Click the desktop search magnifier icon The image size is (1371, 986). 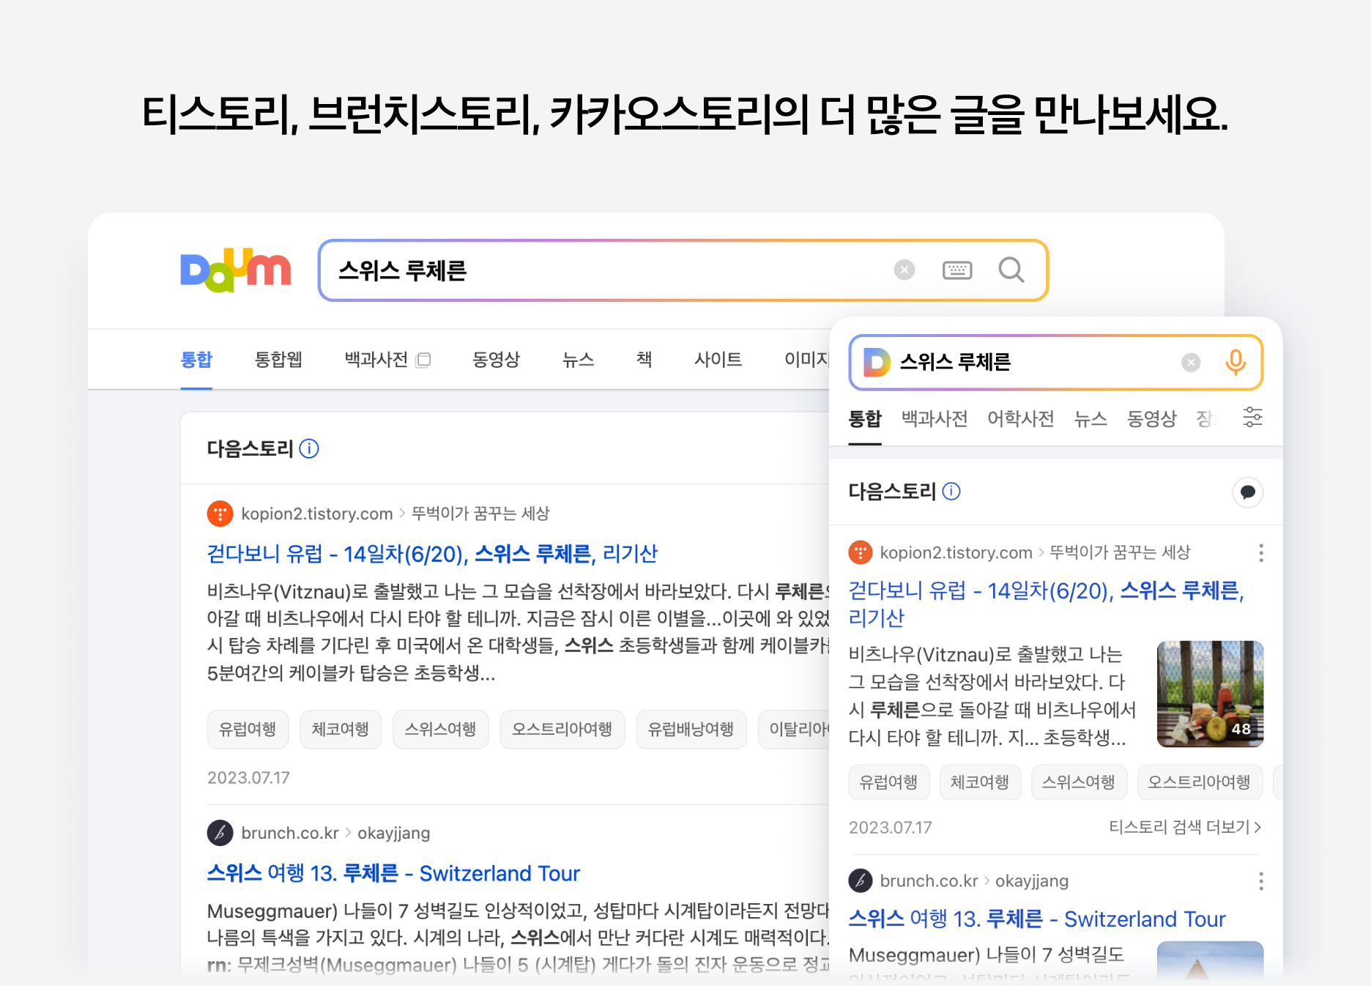click(x=1011, y=270)
